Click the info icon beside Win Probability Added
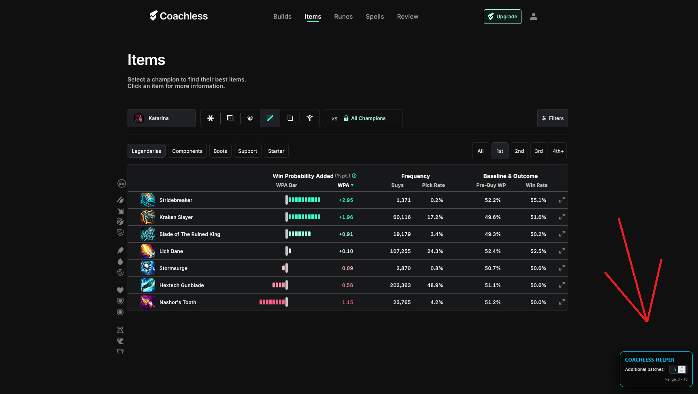698x394 pixels. coord(354,176)
